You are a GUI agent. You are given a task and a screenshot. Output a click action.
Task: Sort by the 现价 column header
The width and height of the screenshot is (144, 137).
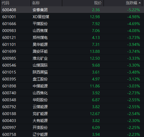(98, 3)
